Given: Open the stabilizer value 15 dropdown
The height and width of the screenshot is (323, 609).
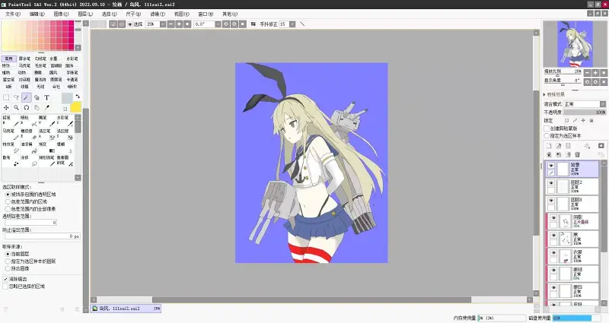Looking at the screenshot, I should tap(292, 24).
